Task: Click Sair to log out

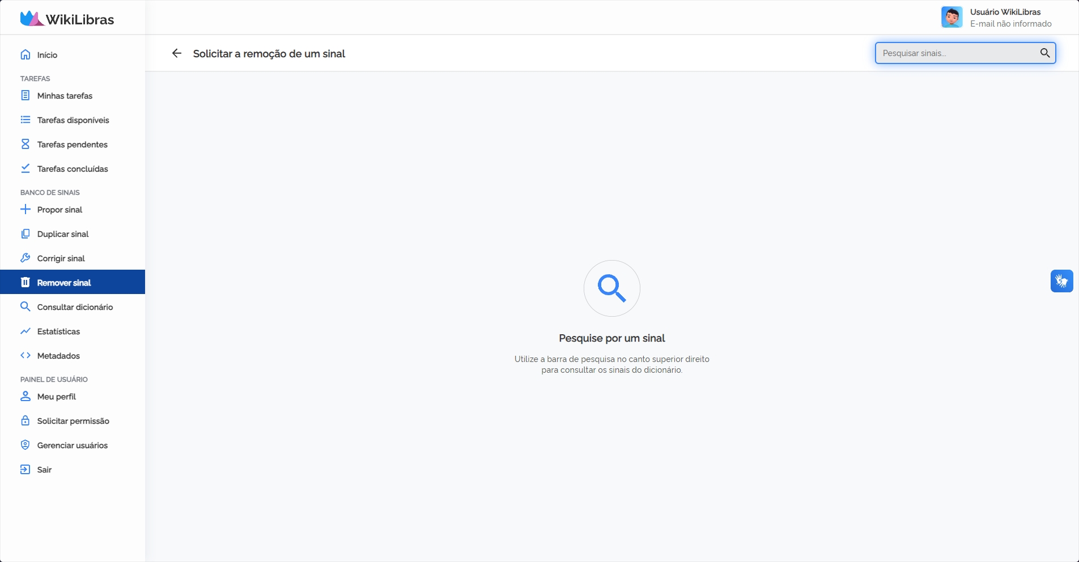Action: point(44,470)
